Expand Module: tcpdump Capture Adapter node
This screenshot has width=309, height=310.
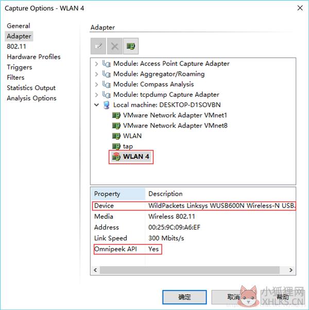[x=96, y=95]
